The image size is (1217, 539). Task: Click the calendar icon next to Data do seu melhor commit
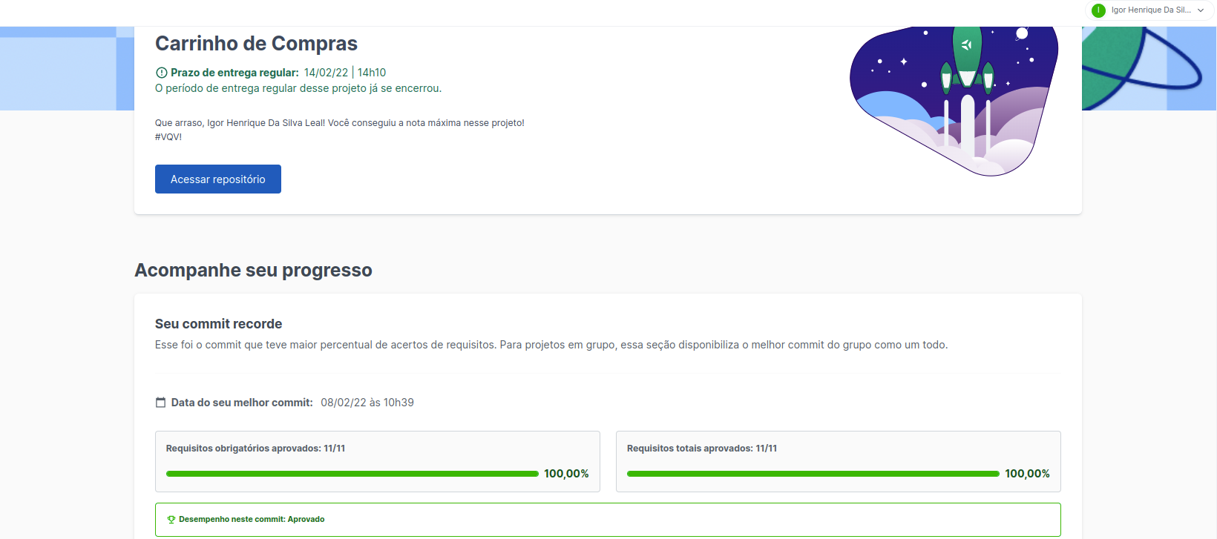tap(160, 403)
